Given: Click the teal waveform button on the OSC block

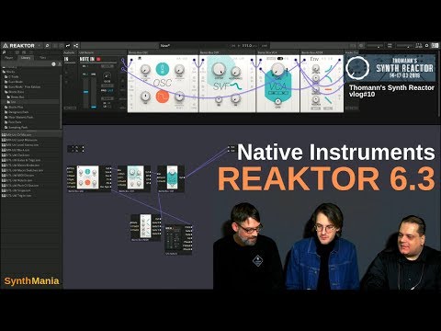Looking at the screenshot, I should (x=163, y=69).
